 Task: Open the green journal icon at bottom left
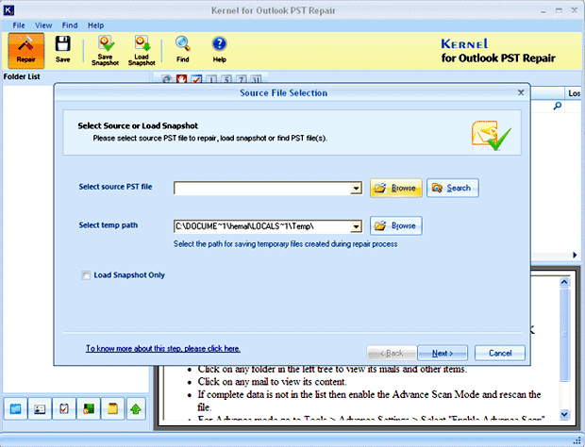88,409
